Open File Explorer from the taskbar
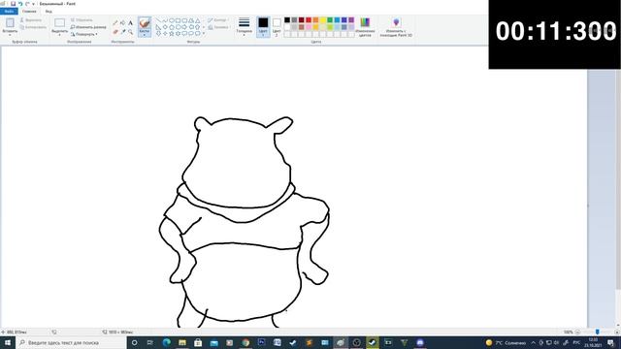This screenshot has width=621, height=349. coord(182,342)
